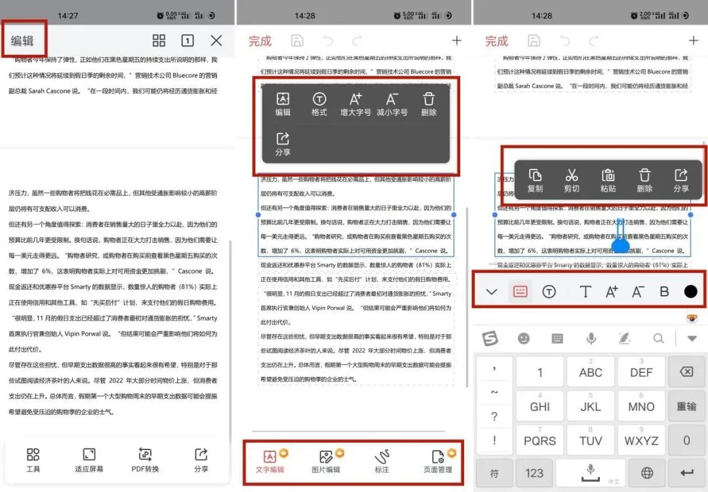This screenshot has width=708, height=492.
Task: Tap the globe language key
Action: click(x=647, y=473)
